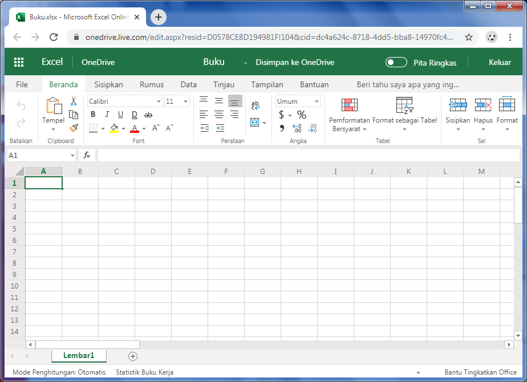Toggle italic formatting

tap(107, 115)
